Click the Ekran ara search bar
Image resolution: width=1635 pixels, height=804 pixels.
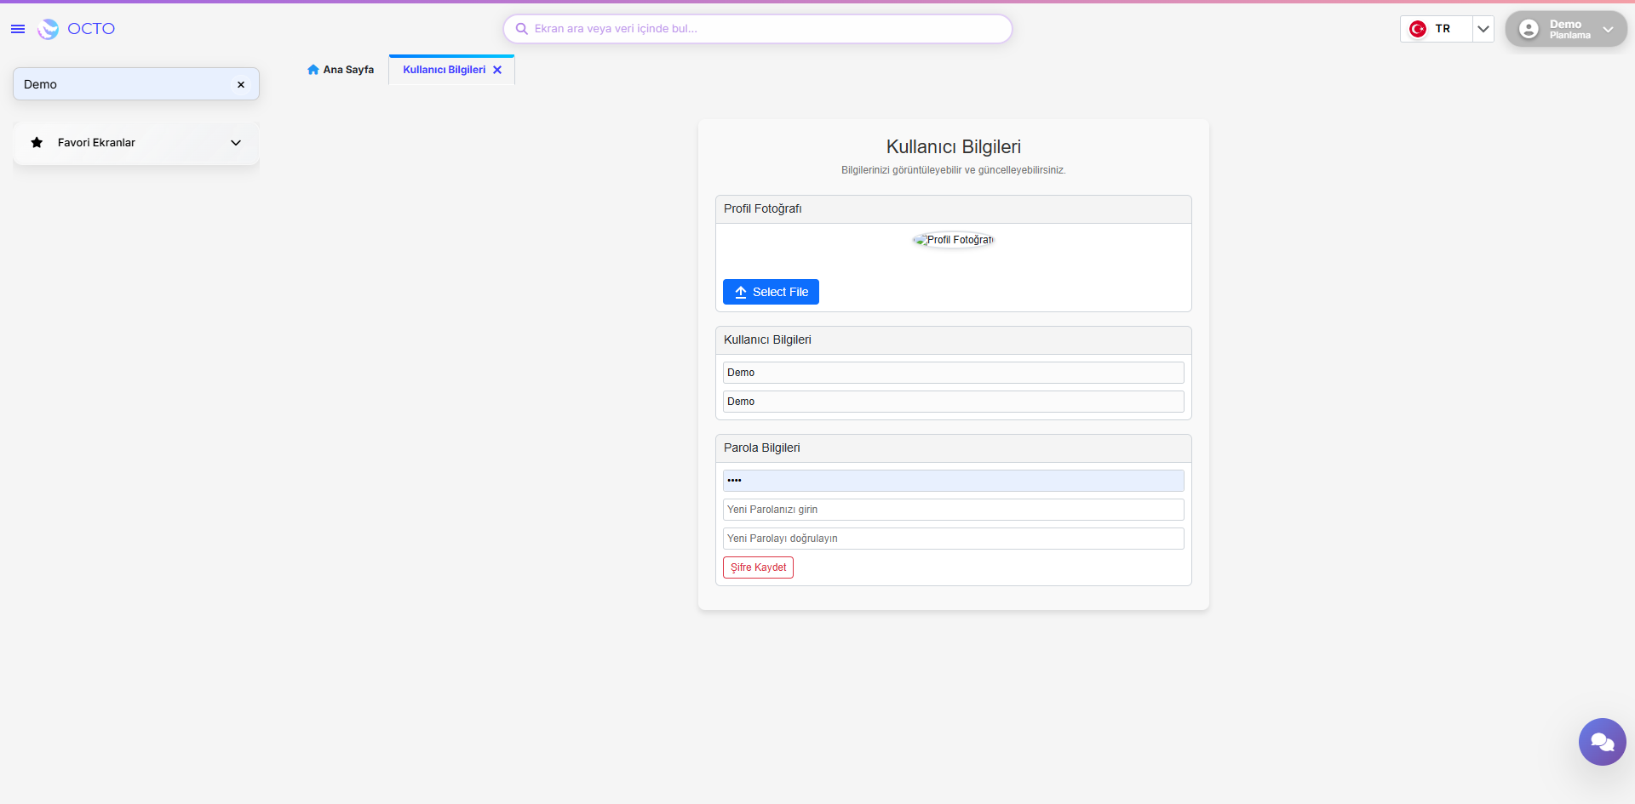click(758, 28)
